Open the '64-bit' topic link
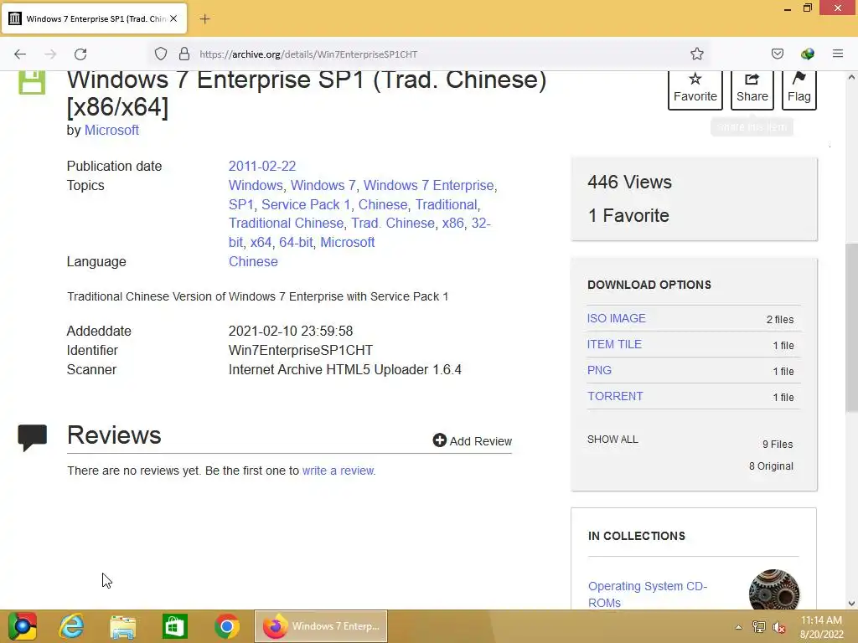Viewport: 858px width, 643px height. coord(296,242)
